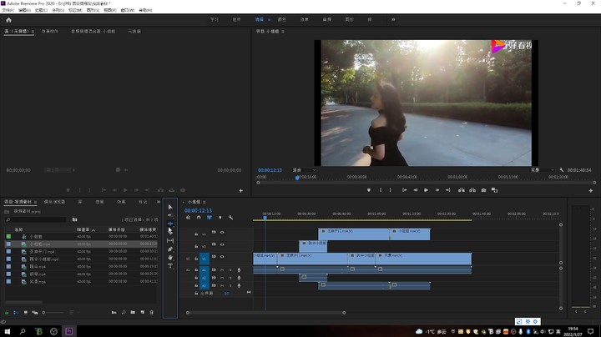Switch to the Effect Controls tab
601x337 pixels.
49,32
